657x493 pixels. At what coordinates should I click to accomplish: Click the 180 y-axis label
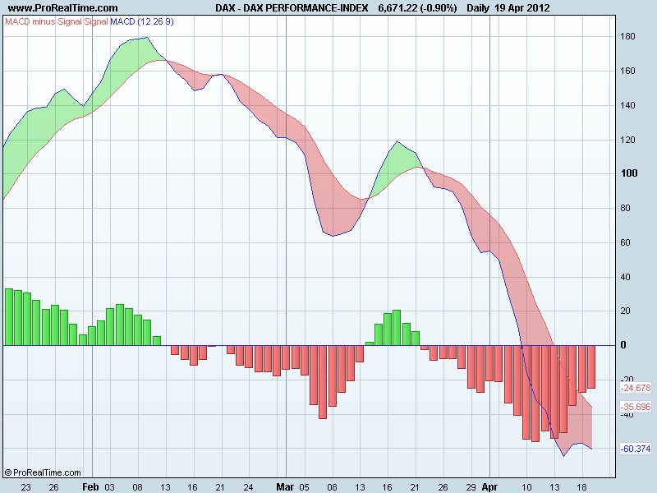point(627,36)
